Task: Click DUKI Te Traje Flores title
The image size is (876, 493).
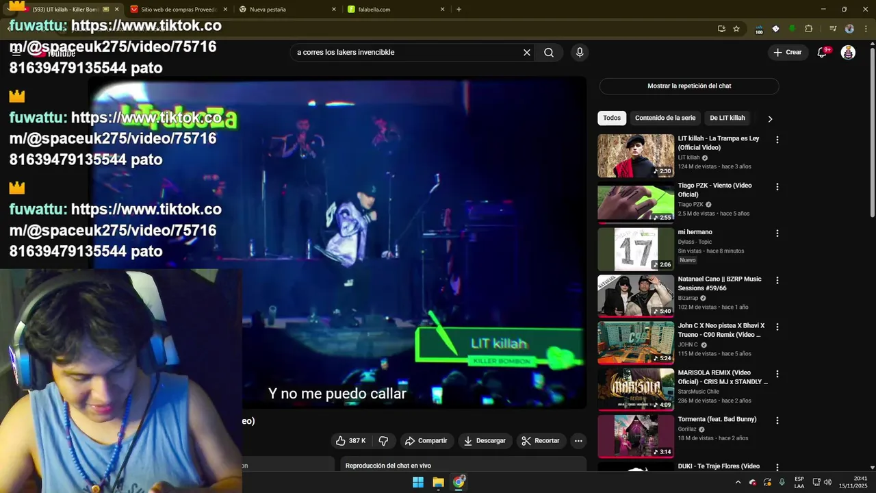Action: [x=719, y=466]
